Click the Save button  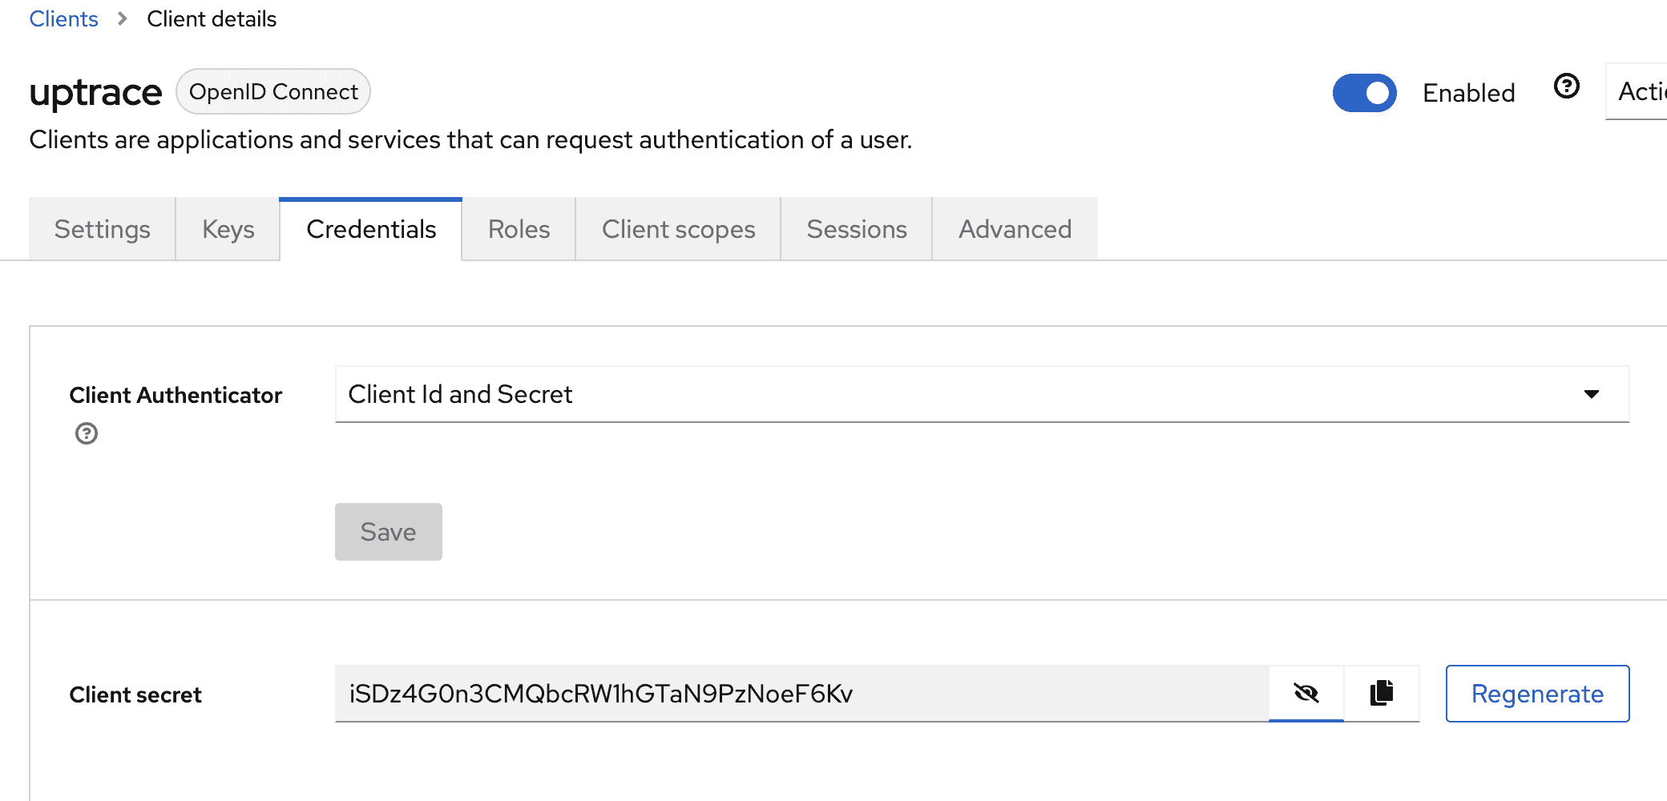(388, 531)
